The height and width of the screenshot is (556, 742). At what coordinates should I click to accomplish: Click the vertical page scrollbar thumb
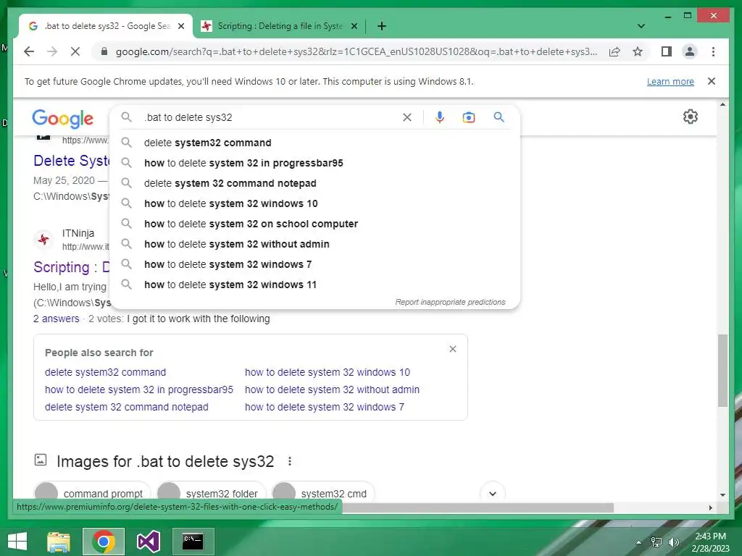coord(722,370)
